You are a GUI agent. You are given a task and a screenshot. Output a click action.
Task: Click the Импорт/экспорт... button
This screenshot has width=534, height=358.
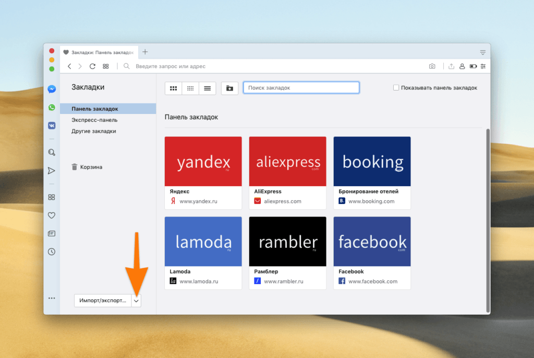(x=103, y=301)
